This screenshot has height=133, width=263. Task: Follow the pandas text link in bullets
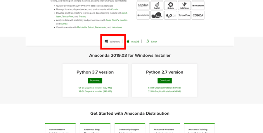coord(124,20)
